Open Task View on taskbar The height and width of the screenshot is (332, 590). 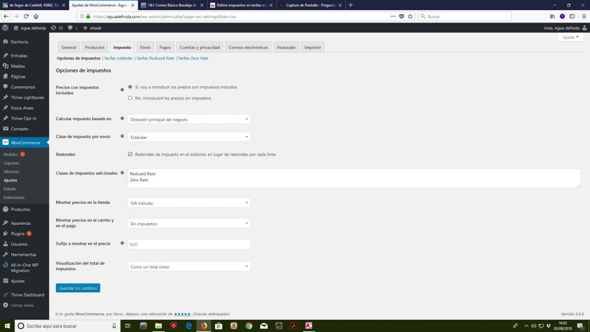(128, 326)
